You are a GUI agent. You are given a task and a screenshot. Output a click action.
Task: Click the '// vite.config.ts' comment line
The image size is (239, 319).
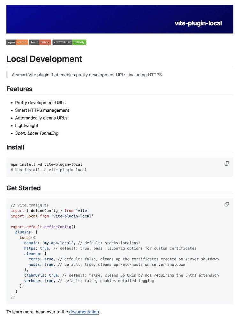pos(30,205)
